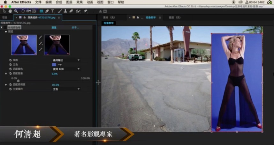
Task: Open 视图 dropdown showing 最终输出
Action: 66,60
